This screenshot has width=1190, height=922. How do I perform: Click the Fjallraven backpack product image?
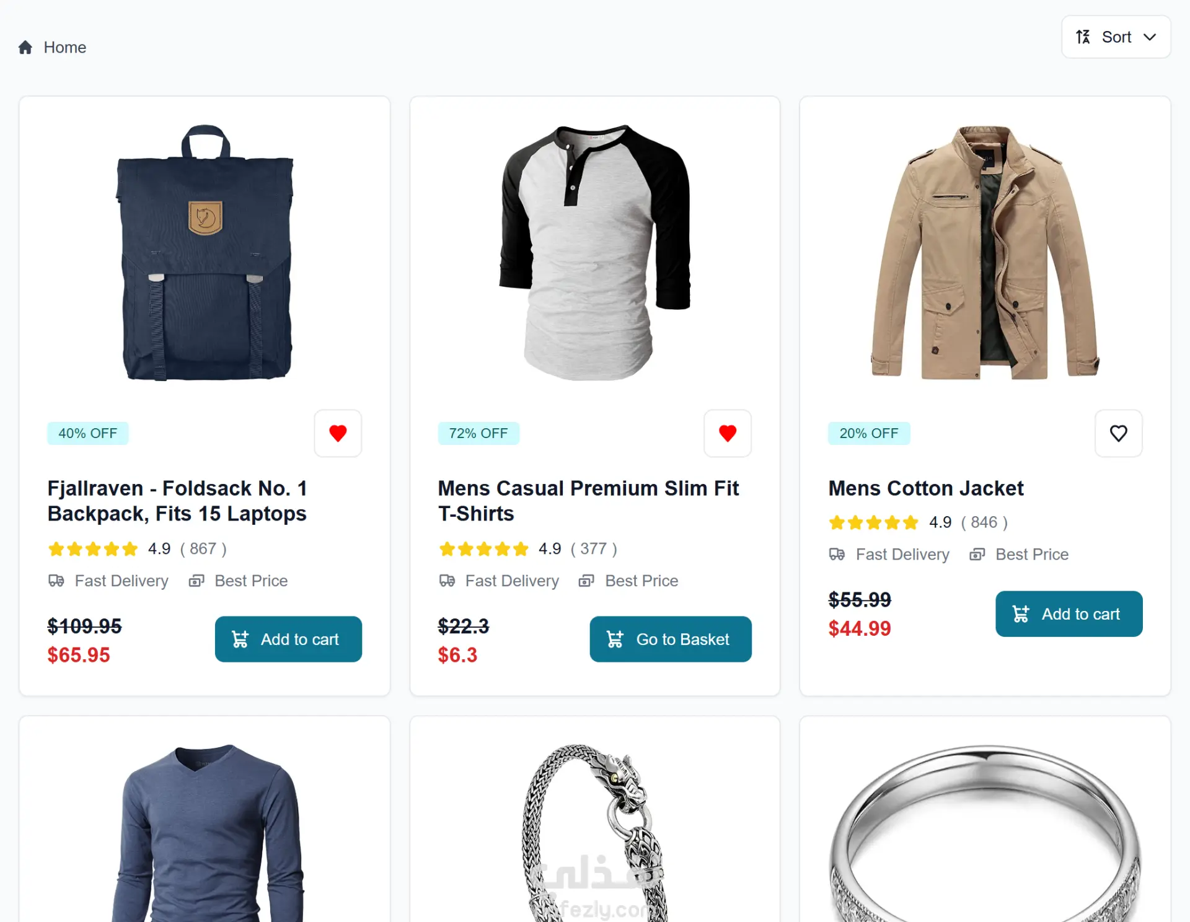pyautogui.click(x=205, y=253)
